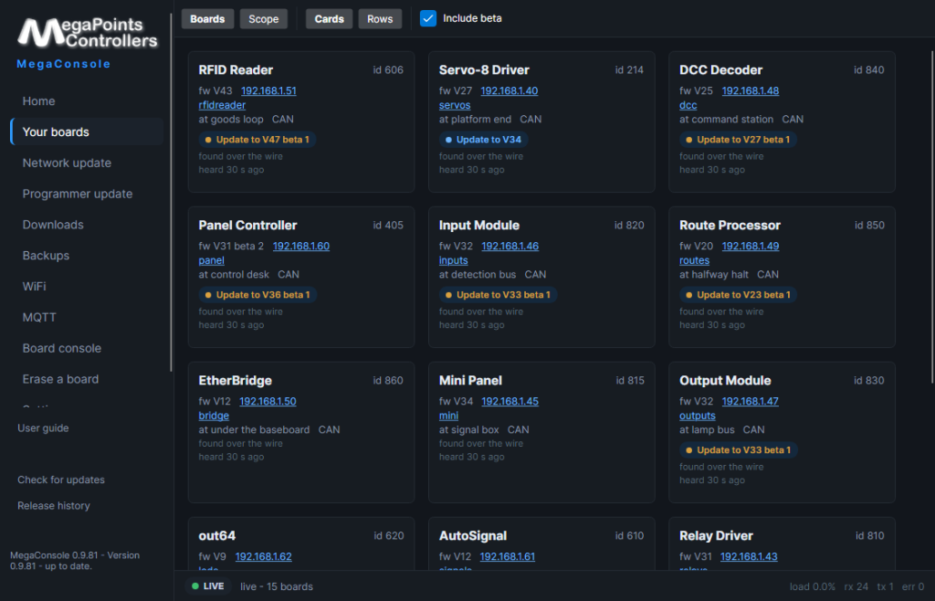This screenshot has height=601, width=935.
Task: Open Mini Panel IP 192.168.1.45
Action: 510,401
